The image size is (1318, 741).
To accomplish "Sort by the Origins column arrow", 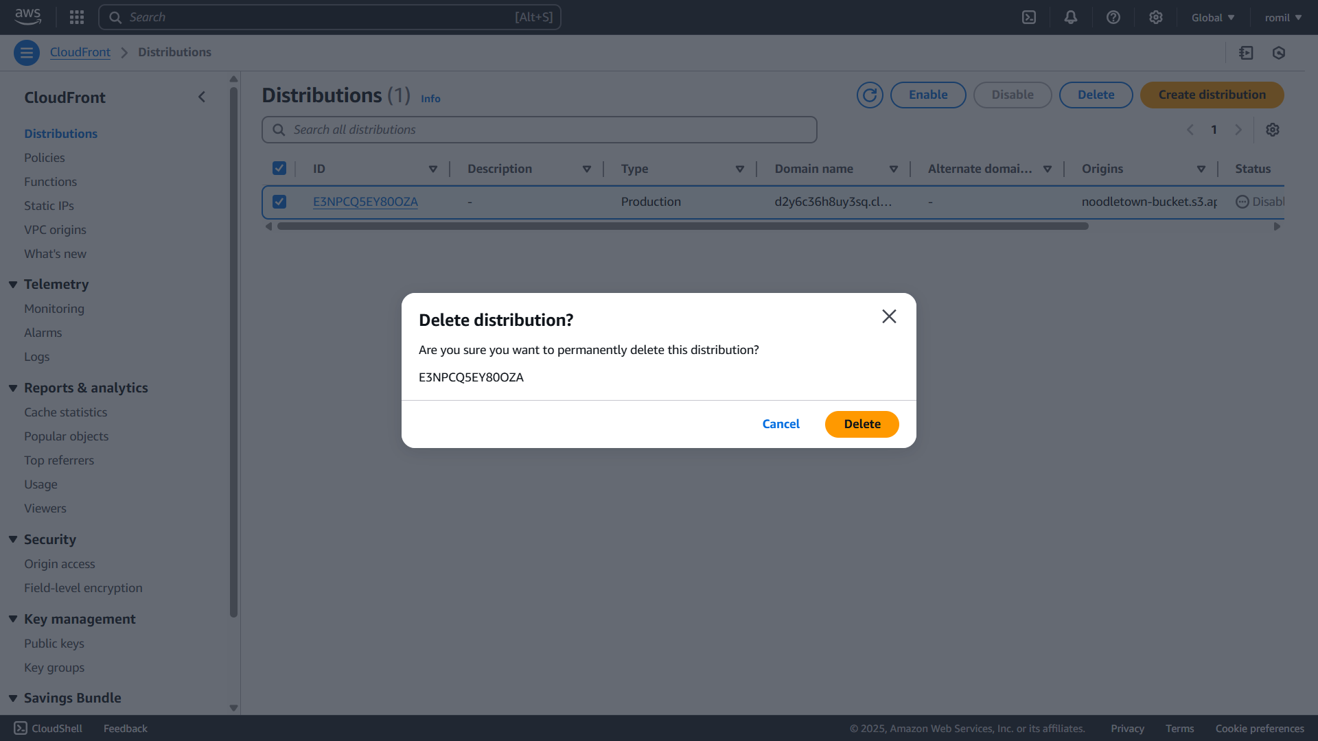I will [x=1201, y=169].
